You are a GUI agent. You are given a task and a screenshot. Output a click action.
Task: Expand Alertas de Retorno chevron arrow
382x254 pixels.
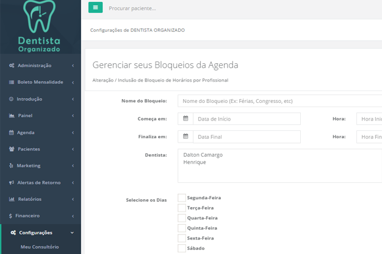tap(73, 183)
